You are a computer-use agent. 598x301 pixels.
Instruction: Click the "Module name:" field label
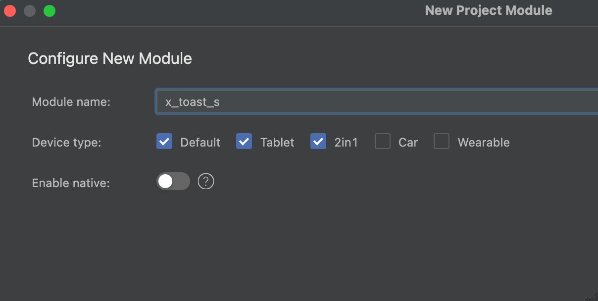click(71, 102)
